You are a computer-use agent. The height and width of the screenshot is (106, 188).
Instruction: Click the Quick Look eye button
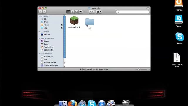92,12
